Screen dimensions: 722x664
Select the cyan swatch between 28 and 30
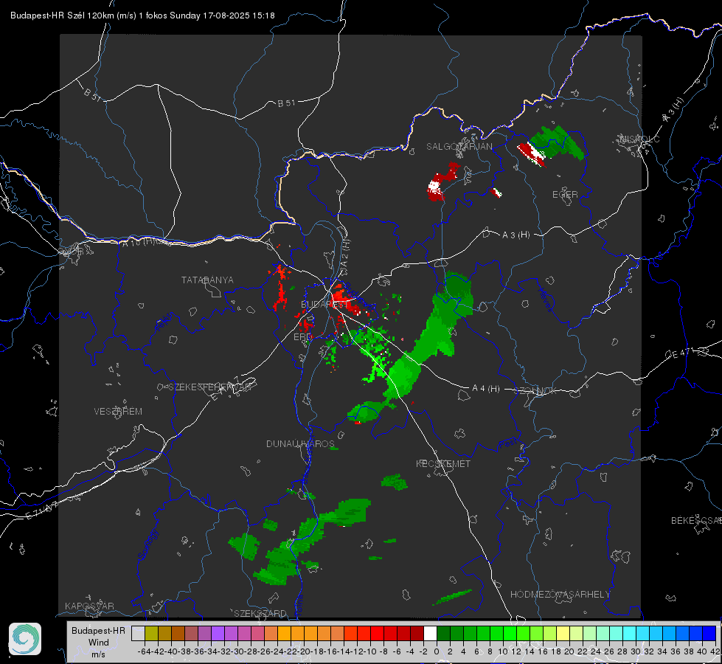point(629,633)
